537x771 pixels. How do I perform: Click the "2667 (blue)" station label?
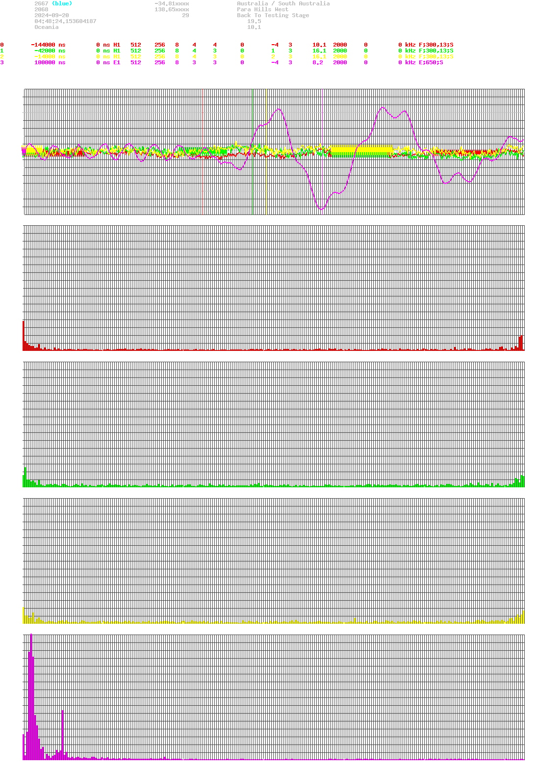(53, 3)
